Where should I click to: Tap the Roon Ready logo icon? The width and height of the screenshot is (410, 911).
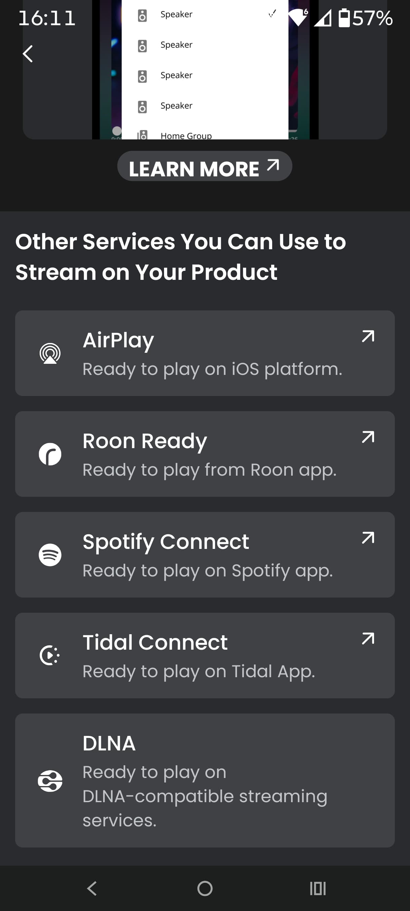coord(50,454)
